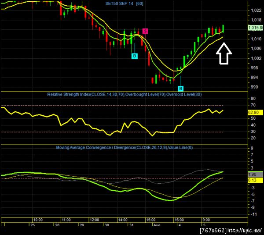Select the SET50 SEP 14 [60] chart title
Image resolution: width=264 pixels, height=235 pixels.
tap(124, 4)
